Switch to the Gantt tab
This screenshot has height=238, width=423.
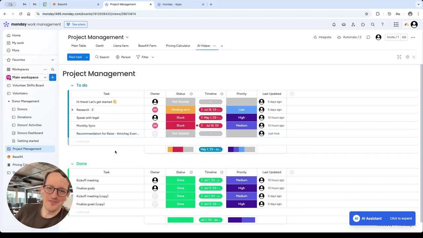click(99, 46)
